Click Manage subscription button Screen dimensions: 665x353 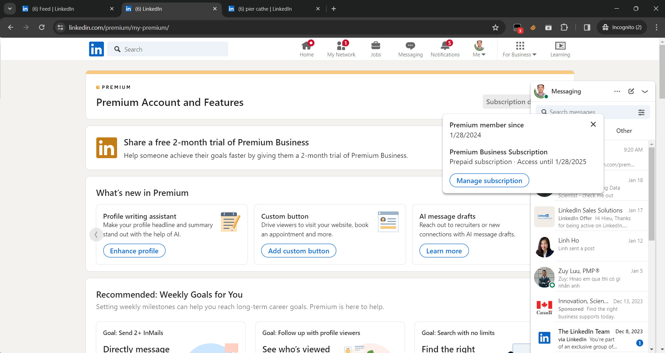(x=489, y=181)
